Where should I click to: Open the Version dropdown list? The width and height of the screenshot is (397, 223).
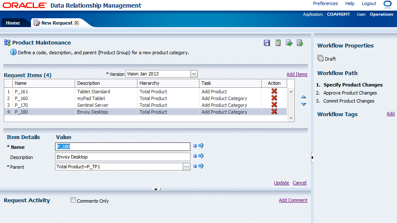click(x=194, y=74)
